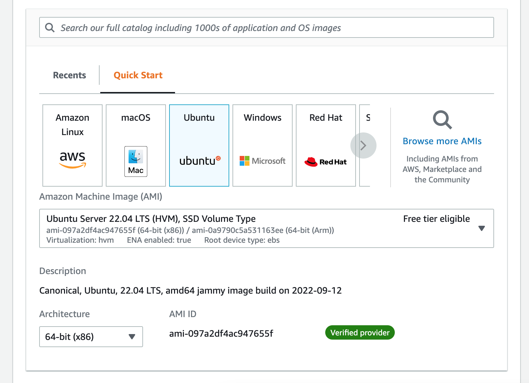Choose the macOS AMI card

coord(136,146)
